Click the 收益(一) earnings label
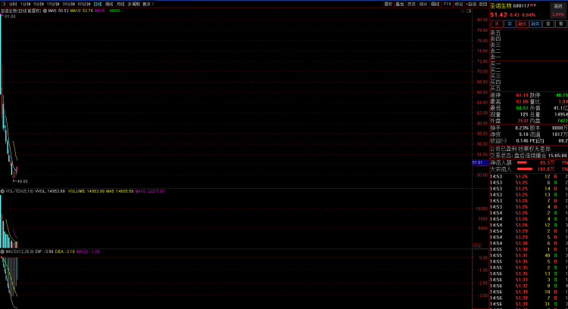Screen dimensions: 568x309 pos(498,141)
